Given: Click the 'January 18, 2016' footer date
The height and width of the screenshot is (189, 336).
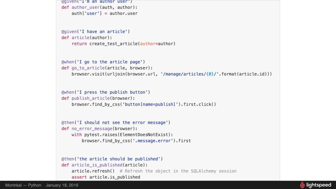Looking at the screenshot, I should point(62,185).
